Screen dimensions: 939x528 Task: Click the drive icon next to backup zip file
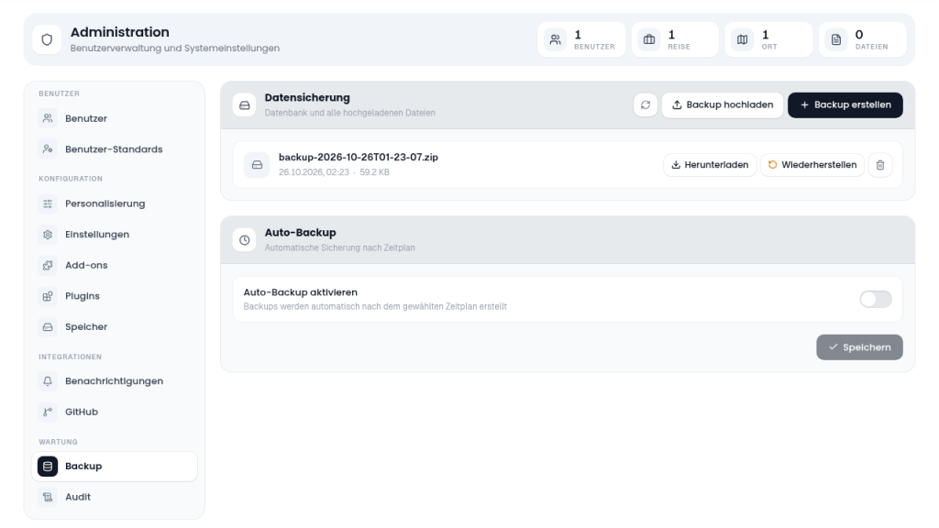pos(257,165)
